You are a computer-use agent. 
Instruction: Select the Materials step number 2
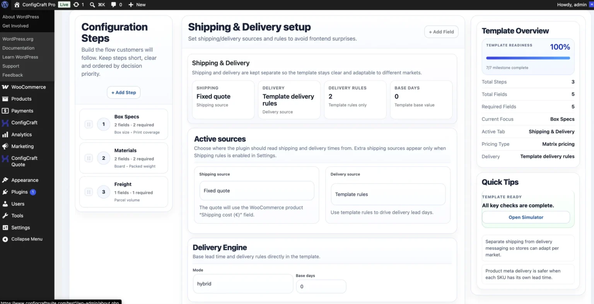pos(104,158)
